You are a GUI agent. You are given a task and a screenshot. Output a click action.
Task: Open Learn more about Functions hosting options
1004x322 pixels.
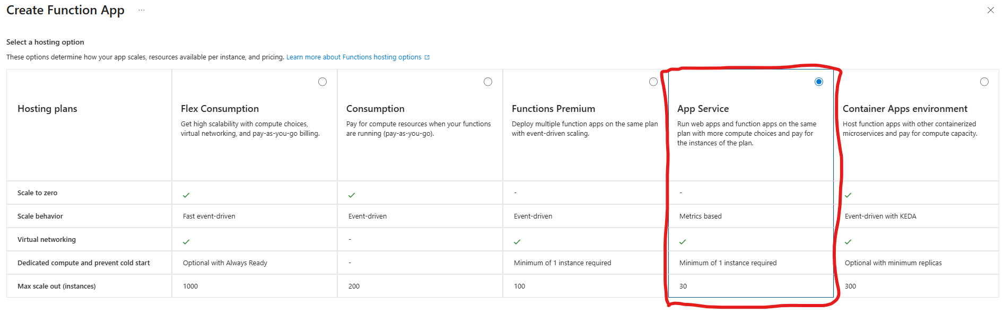[354, 57]
